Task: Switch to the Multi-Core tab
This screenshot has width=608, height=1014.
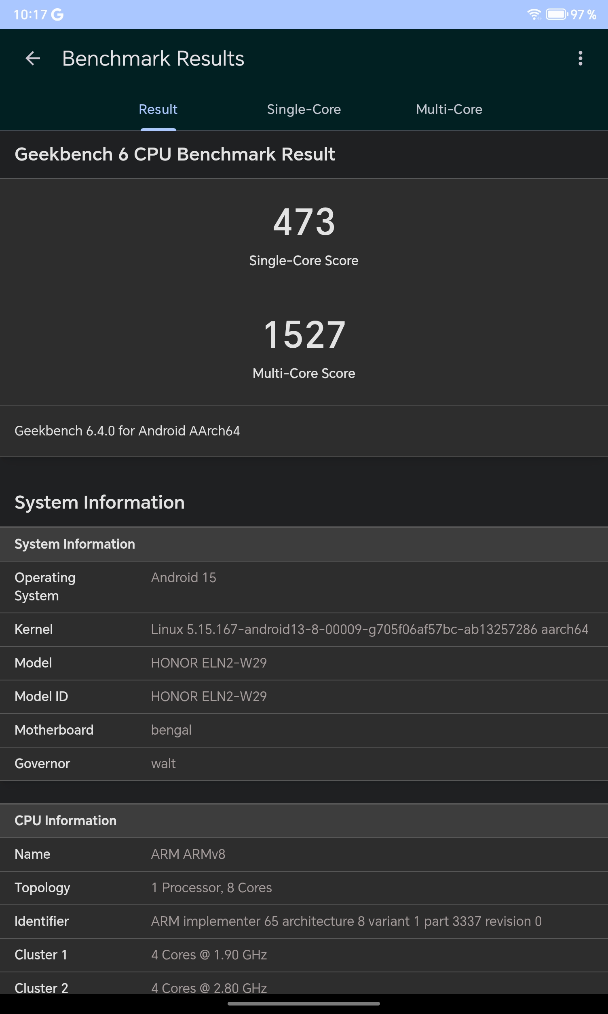Action: click(x=449, y=110)
